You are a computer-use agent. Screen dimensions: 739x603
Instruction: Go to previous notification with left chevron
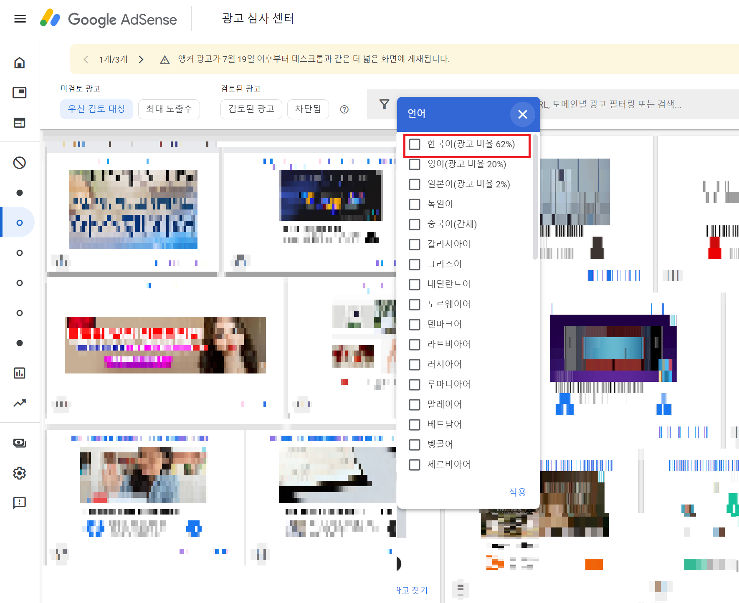pos(86,60)
